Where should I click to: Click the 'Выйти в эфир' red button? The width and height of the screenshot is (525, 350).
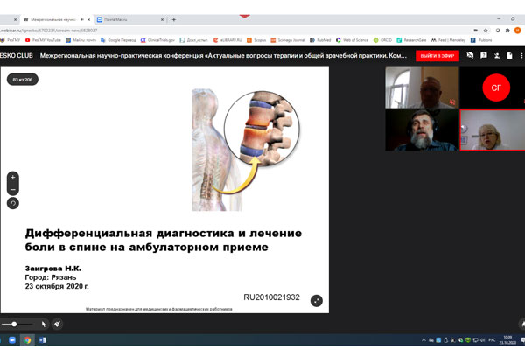point(437,55)
